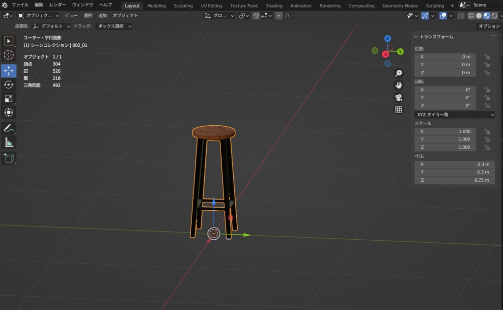Open the XYZ オイラー角 rotation mode dropdown
This screenshot has height=310, width=503.
454,114
